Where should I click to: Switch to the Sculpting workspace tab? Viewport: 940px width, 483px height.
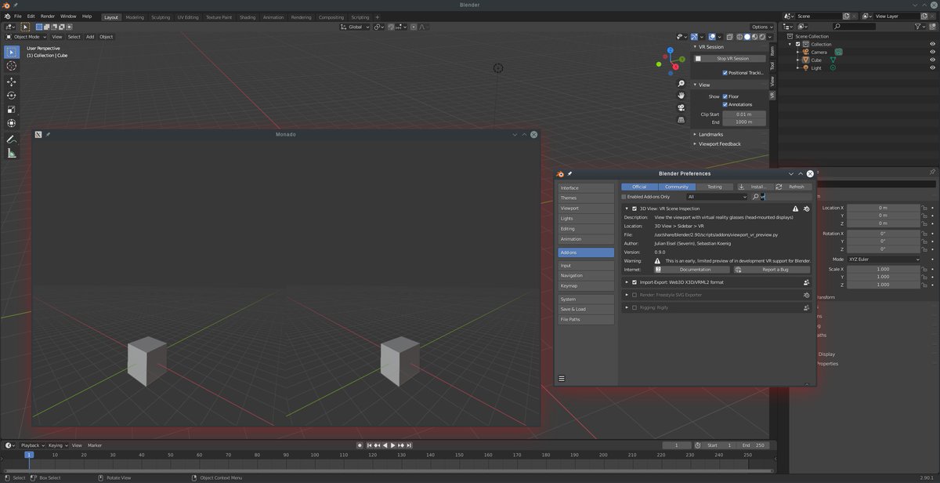click(x=160, y=16)
